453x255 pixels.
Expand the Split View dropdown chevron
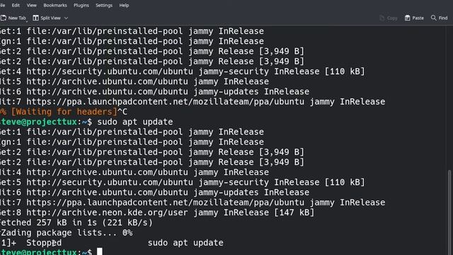(66, 18)
